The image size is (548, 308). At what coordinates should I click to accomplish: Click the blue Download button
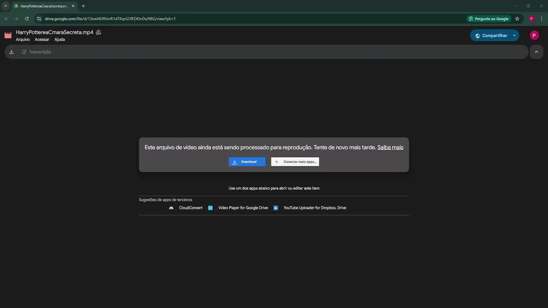(x=247, y=162)
